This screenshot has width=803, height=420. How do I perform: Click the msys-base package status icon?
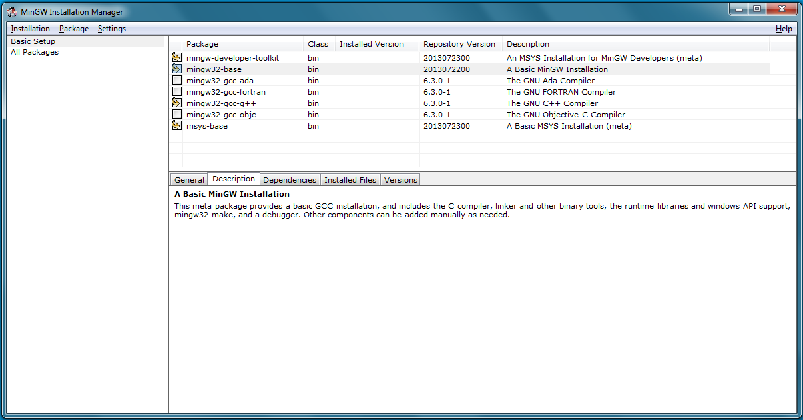pos(176,126)
